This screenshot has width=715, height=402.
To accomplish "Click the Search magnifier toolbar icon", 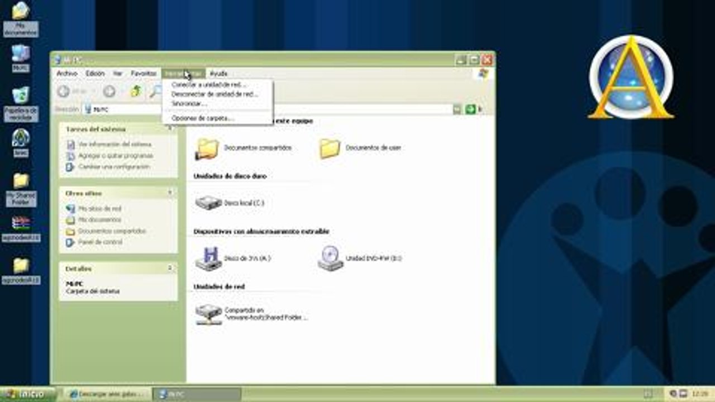I will 155,92.
